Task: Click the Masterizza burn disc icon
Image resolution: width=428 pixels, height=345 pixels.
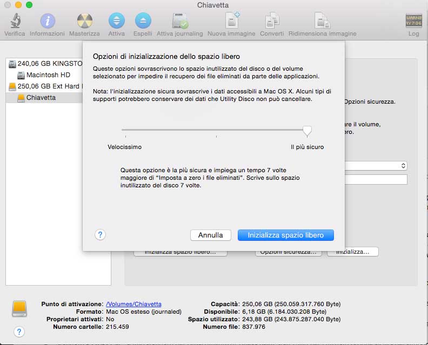Action: pyautogui.click(x=84, y=22)
